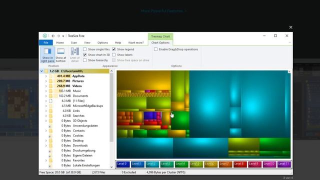Expand the AppData tree node
The height and width of the screenshot is (180, 320).
pyautogui.click(x=46, y=76)
